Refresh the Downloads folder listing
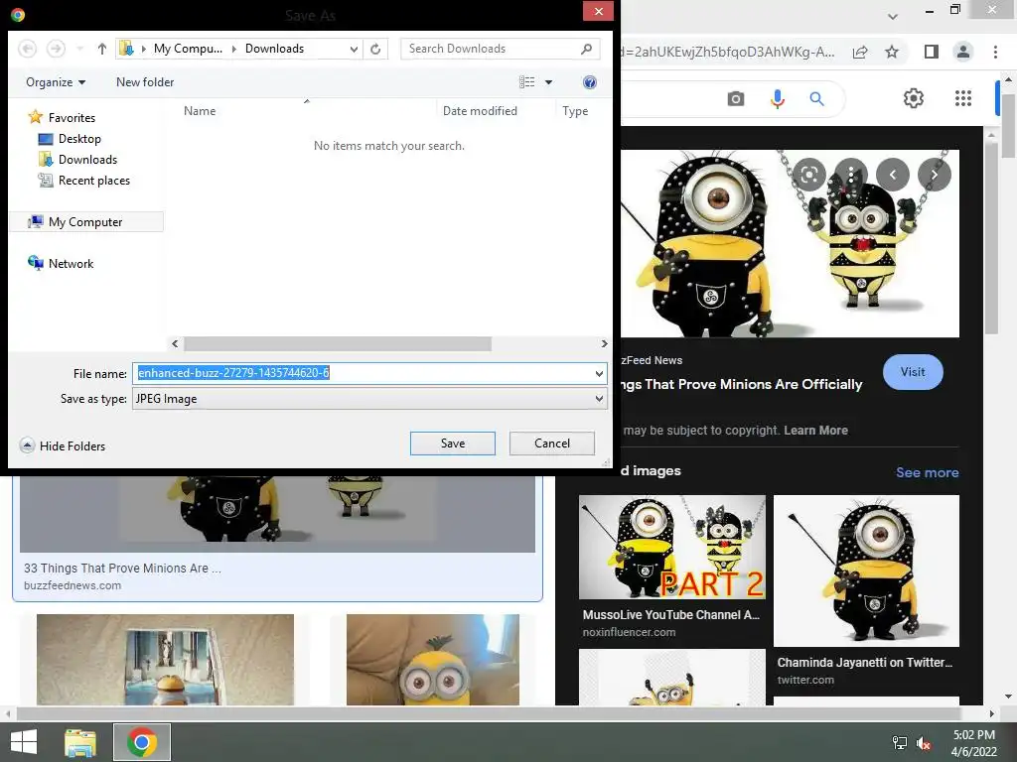The width and height of the screenshot is (1017, 762). coord(375,49)
